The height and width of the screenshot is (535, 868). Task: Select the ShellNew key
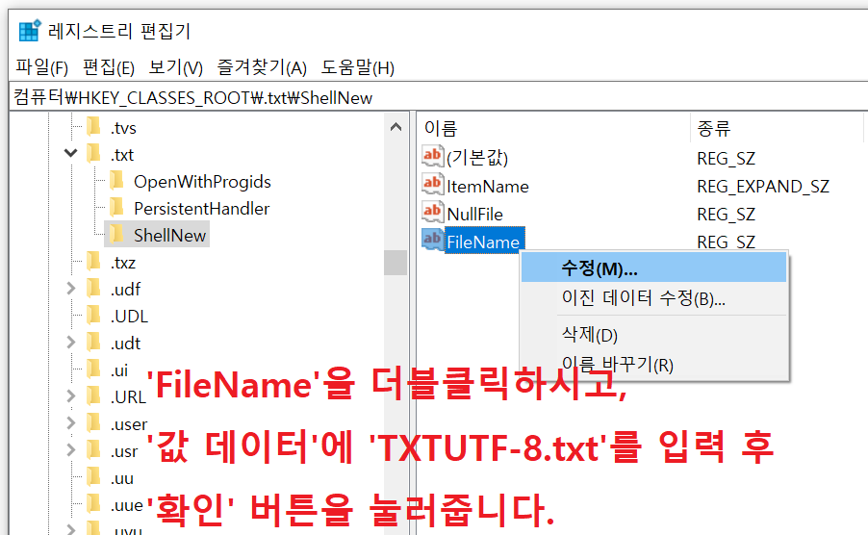tap(170, 235)
